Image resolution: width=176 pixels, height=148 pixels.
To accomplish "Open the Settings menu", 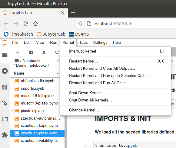I will pyautogui.click(x=100, y=42).
